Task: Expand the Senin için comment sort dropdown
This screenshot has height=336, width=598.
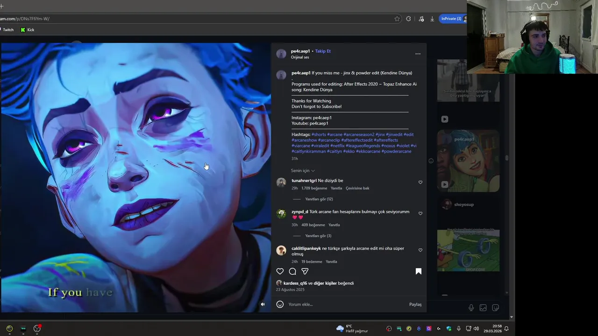Action: click(303, 171)
